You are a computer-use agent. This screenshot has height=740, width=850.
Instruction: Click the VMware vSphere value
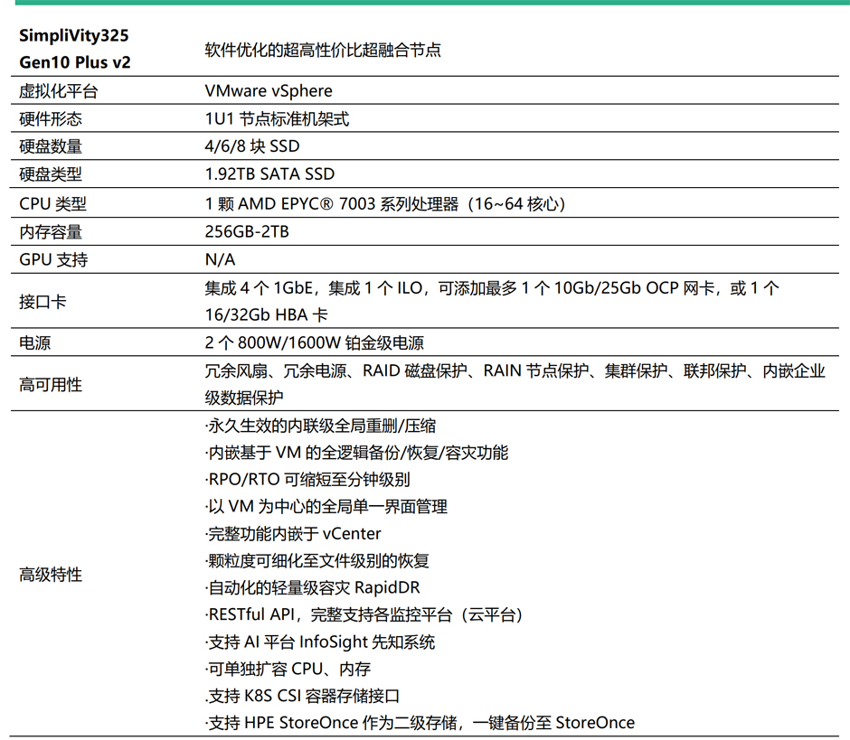(269, 90)
